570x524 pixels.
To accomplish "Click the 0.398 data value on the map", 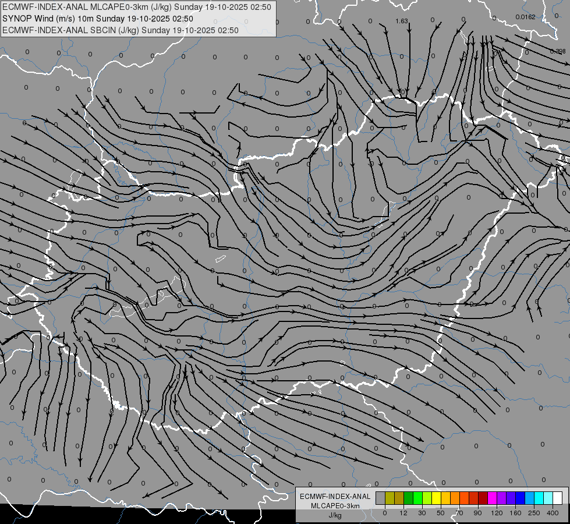I will coord(558,52).
